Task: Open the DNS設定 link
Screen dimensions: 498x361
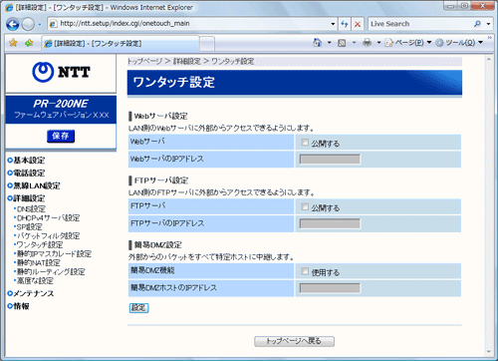Action: coord(31,209)
